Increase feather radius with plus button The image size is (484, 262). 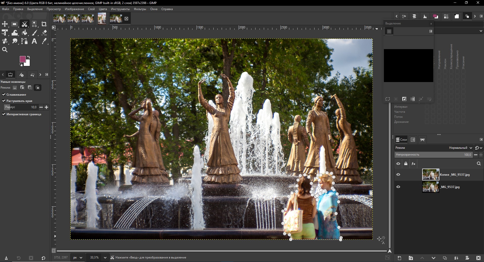46,107
